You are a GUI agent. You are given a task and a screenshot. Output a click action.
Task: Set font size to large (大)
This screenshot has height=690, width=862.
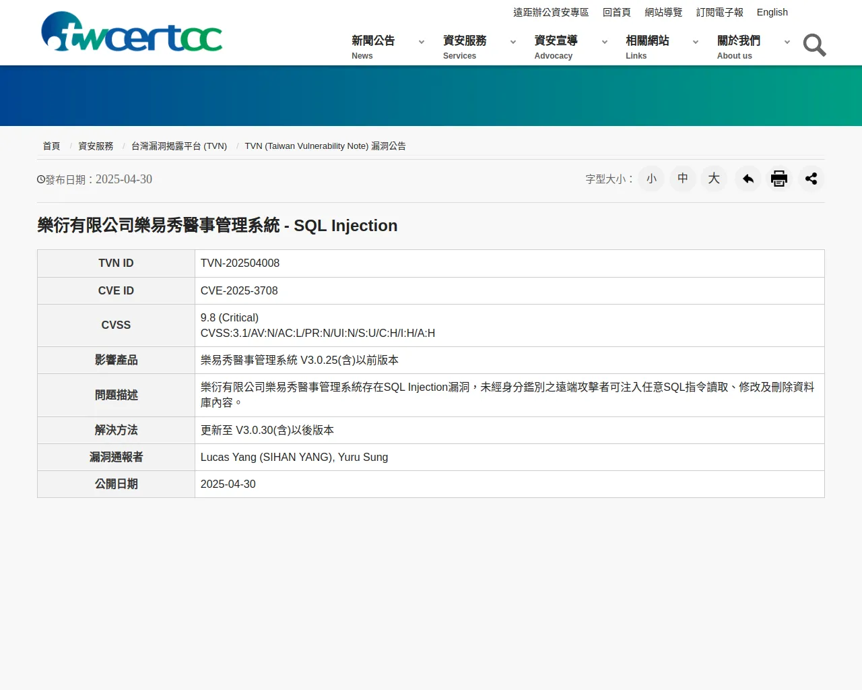(x=715, y=179)
